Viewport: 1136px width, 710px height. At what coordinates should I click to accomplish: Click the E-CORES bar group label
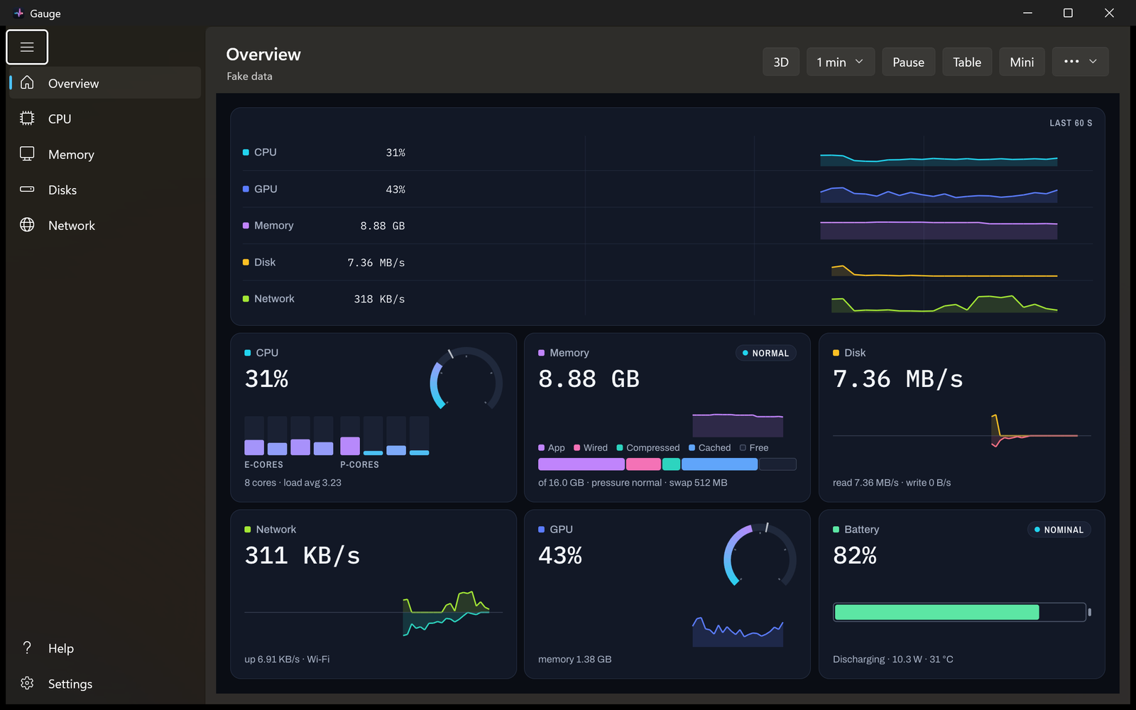[263, 465]
